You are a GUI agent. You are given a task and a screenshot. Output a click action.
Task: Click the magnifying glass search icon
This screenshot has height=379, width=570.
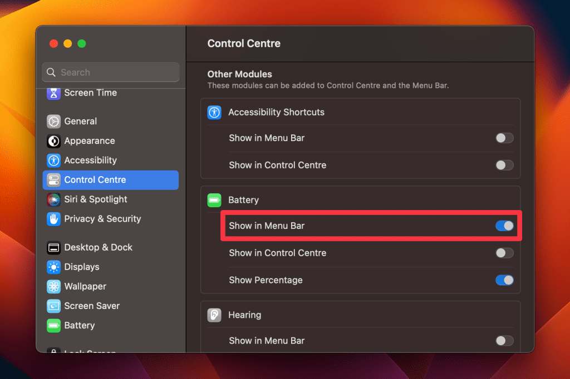[x=51, y=72]
